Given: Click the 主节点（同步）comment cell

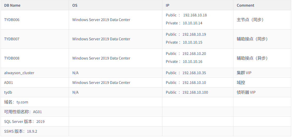Looking at the screenshot, I should [x=250, y=20].
